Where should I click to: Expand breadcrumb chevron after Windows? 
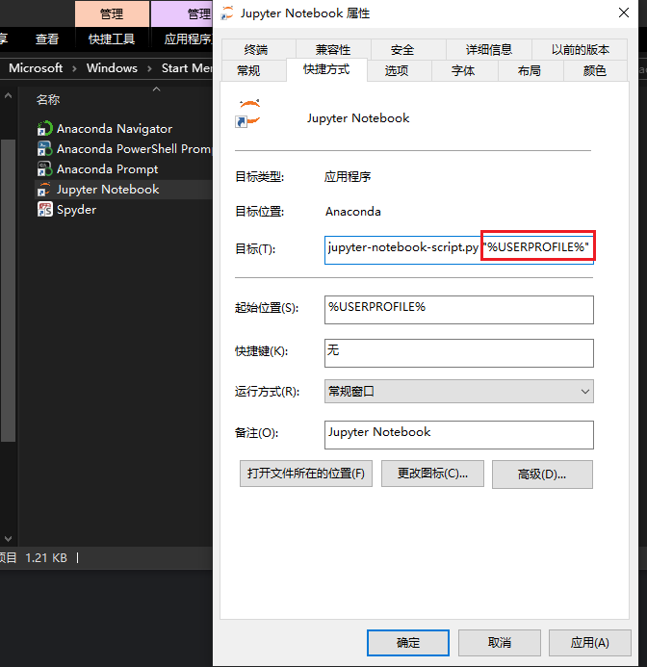click(149, 68)
